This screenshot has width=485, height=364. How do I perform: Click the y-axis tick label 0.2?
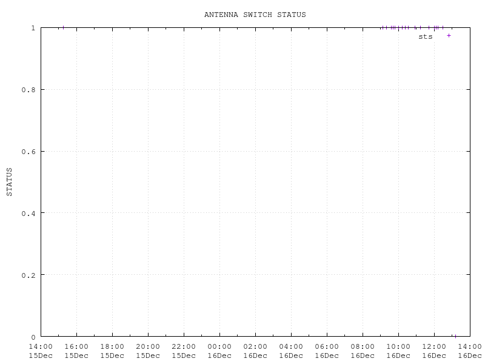pyautogui.click(x=28, y=275)
